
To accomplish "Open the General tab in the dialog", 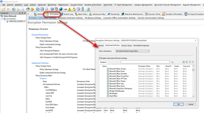I will (101, 45).
